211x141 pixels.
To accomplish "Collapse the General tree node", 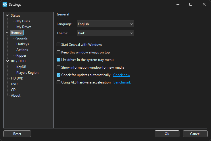I will (x=7, y=33).
